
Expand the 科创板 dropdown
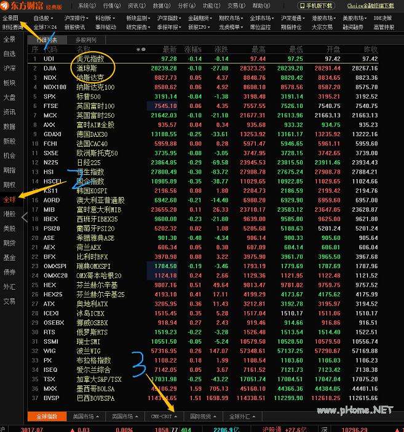(x=105, y=18)
